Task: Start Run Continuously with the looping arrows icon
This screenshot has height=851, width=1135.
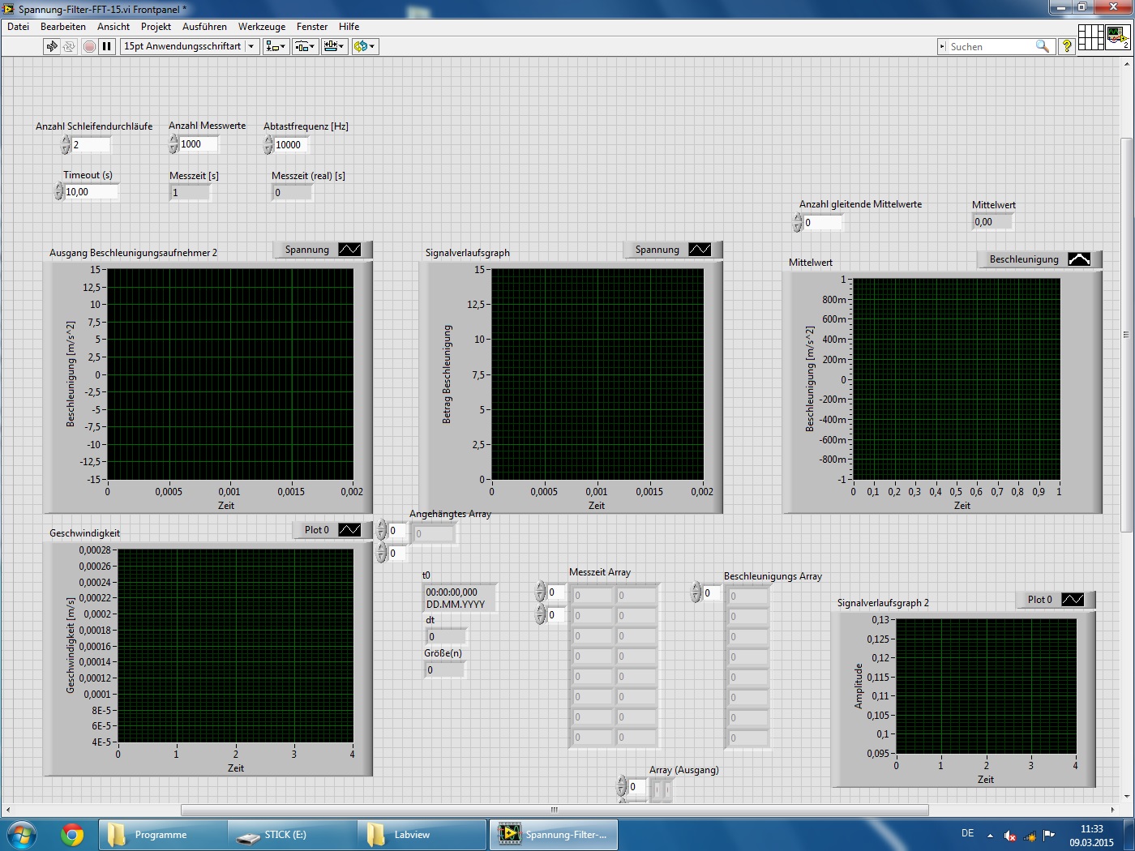Action: pos(69,46)
